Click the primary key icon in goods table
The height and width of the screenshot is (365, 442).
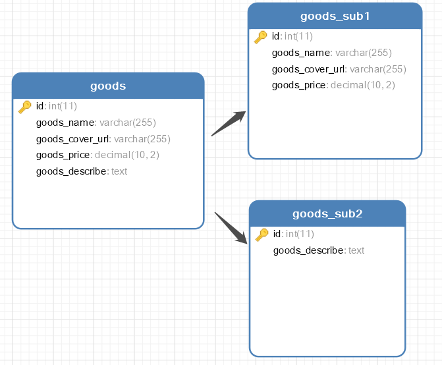25,107
